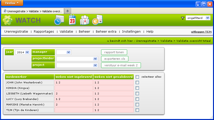Screen dimensions: 214x120
Task: Minimize the Firefox window
Action: point(198,4)
